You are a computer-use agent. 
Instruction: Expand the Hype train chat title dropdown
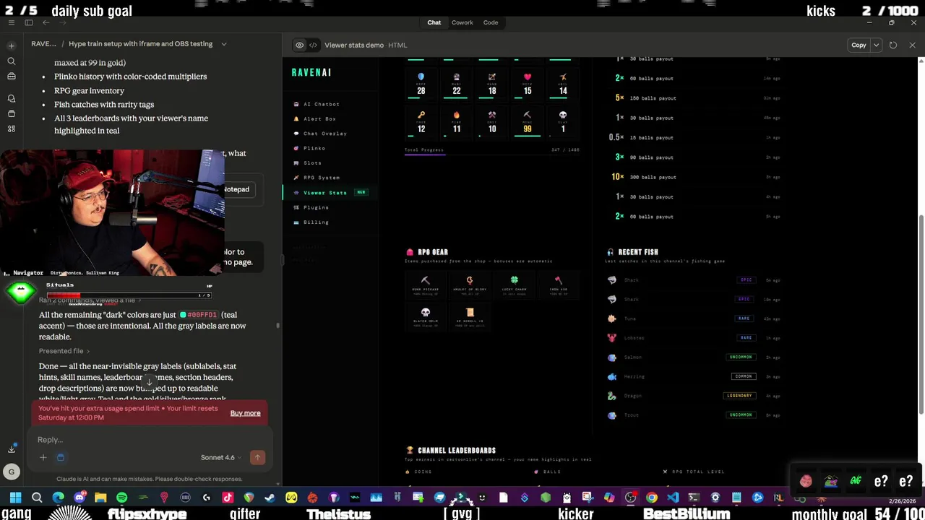[223, 44]
